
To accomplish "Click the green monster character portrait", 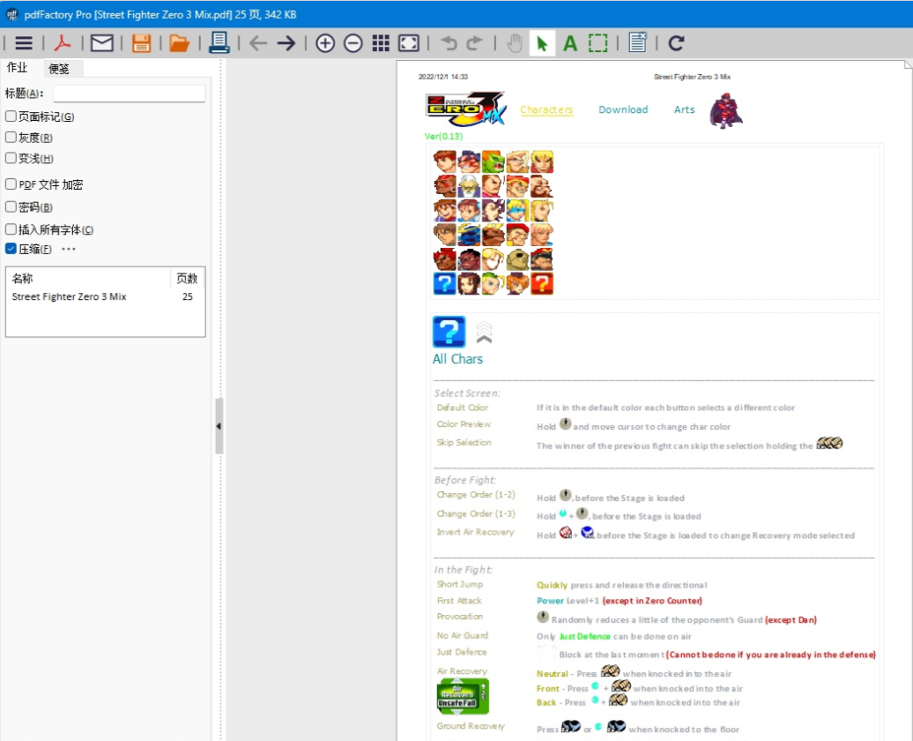I will pyautogui.click(x=494, y=162).
